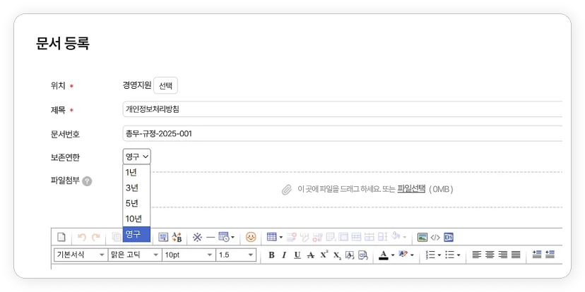The width and height of the screenshot is (585, 292).
Task: Click the text highlight color icon
Action: 403,255
